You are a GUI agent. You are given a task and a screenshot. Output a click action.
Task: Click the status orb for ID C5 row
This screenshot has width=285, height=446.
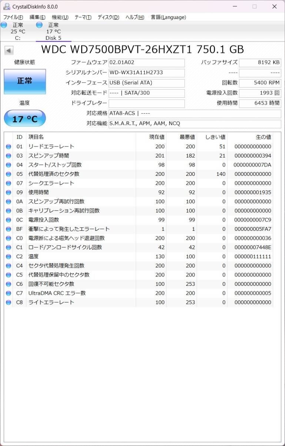point(9,275)
